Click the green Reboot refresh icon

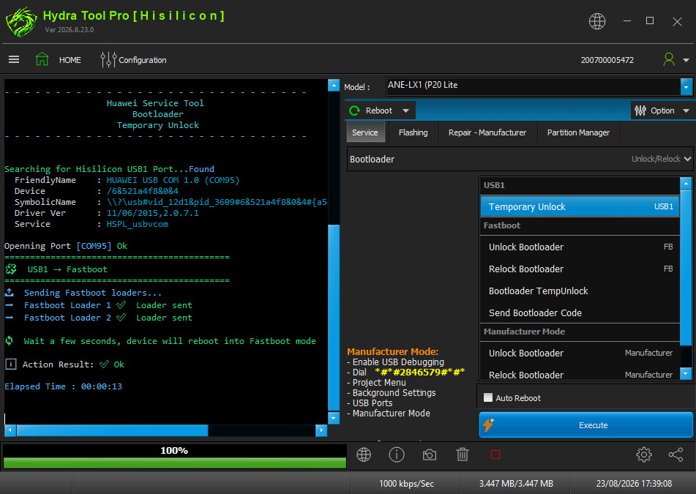(x=354, y=111)
